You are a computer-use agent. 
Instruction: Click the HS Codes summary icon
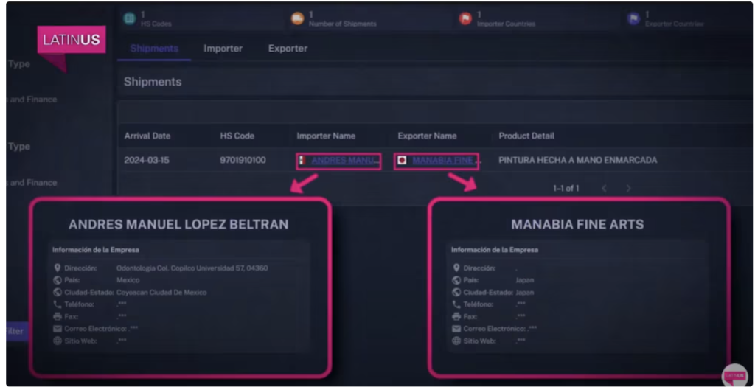pos(129,18)
